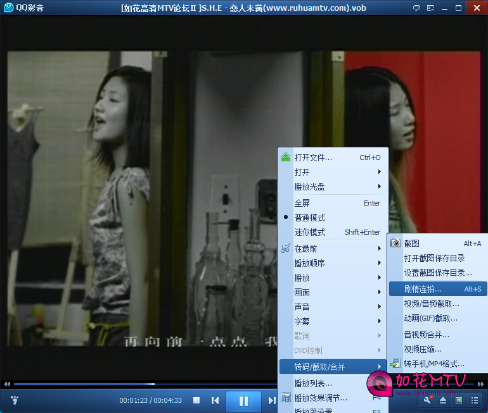The image size is (488, 413).
Task: Fast forward using double-right arrow icon
Action: 481,385
